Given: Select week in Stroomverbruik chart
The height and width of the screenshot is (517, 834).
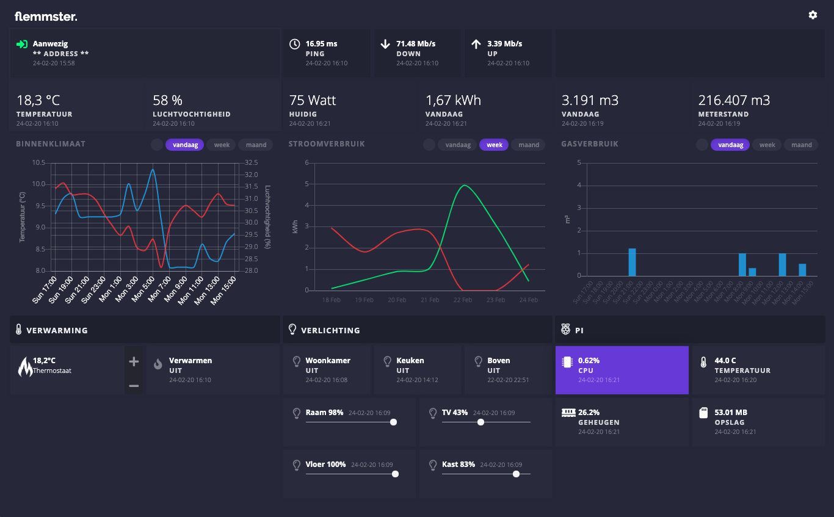Looking at the screenshot, I should (494, 145).
